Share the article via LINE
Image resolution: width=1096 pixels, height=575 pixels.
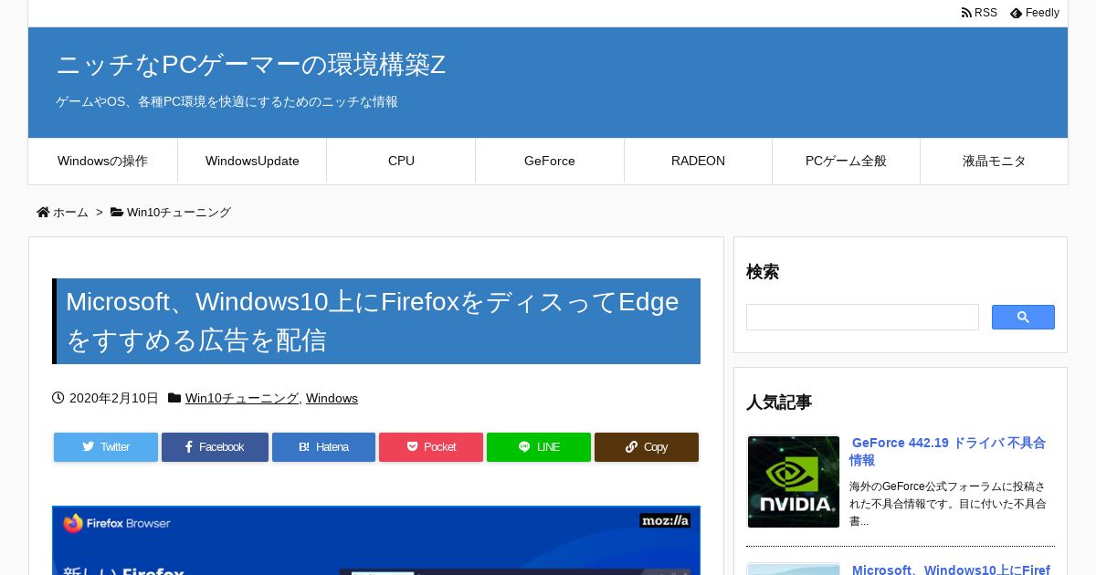point(539,447)
